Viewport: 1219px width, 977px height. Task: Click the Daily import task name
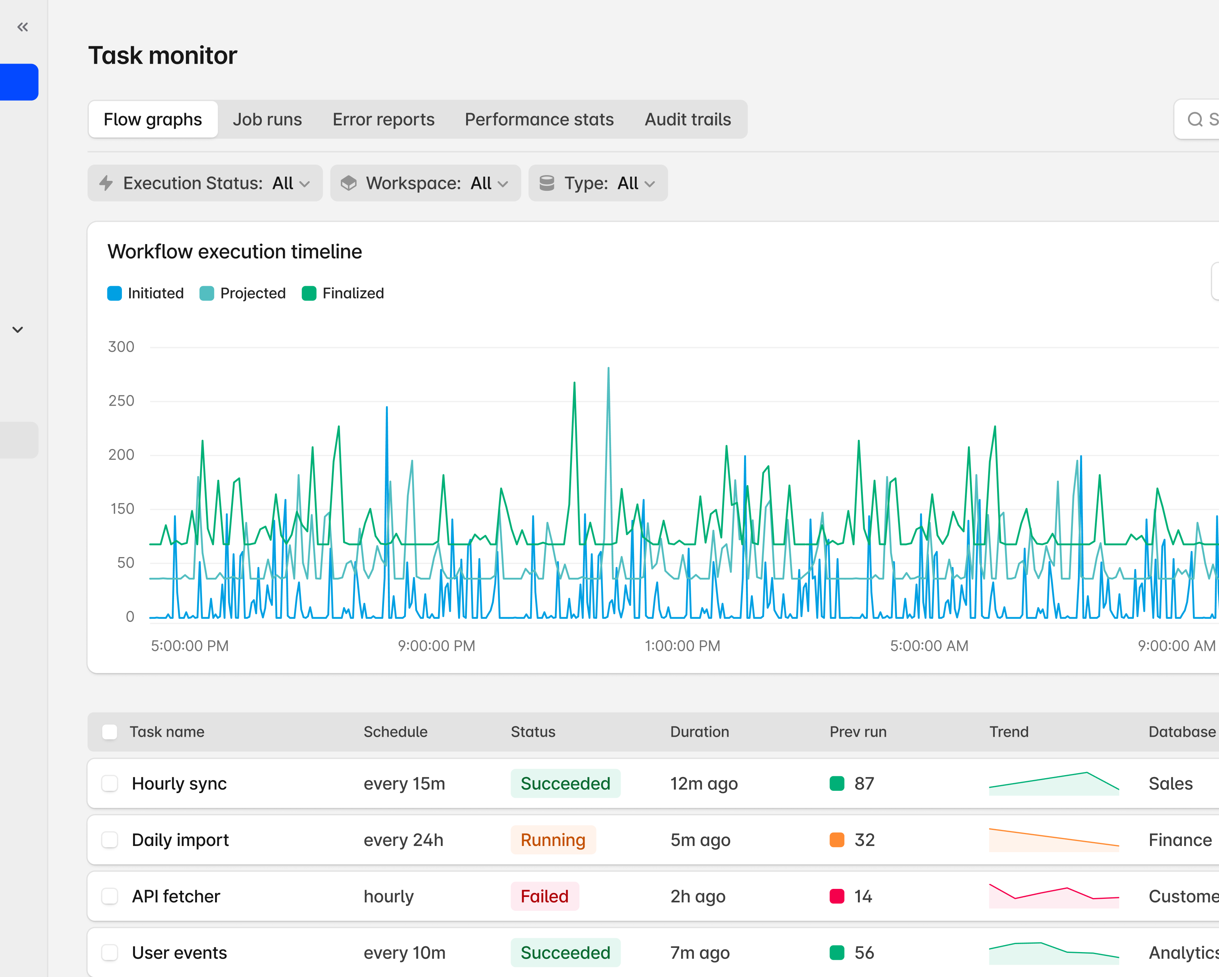click(180, 840)
